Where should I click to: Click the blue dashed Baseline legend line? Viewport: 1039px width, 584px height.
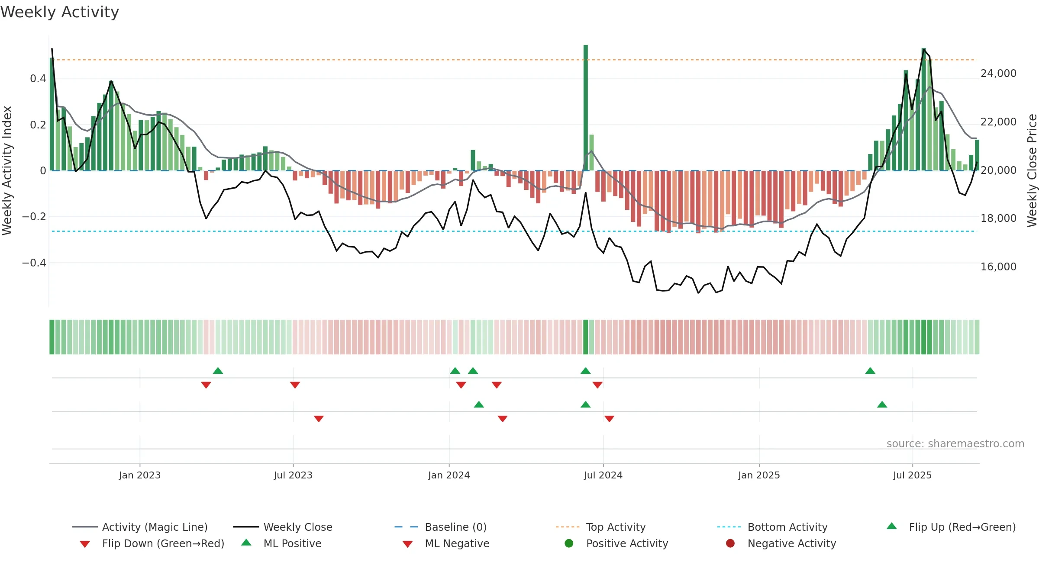pyautogui.click(x=406, y=527)
